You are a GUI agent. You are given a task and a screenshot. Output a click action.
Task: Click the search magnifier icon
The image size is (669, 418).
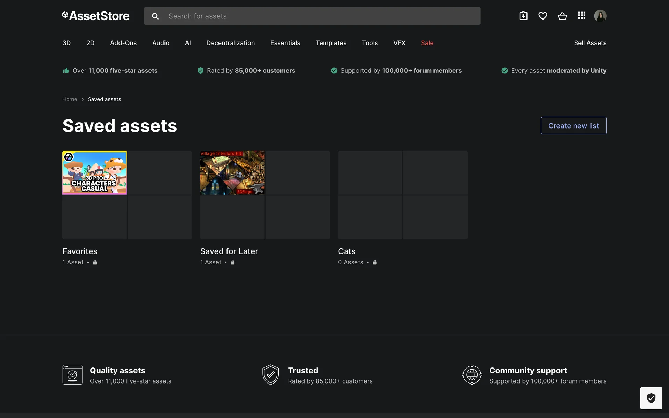tap(155, 16)
